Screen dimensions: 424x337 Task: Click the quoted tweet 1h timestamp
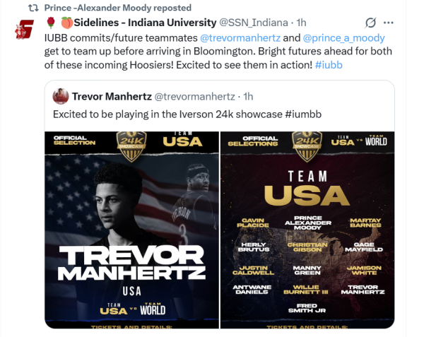(248, 97)
